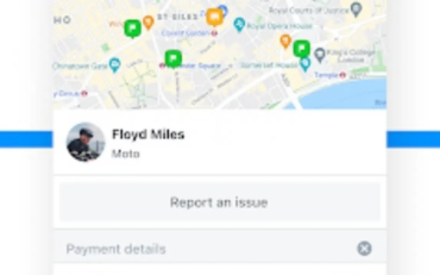440x275 pixels.
Task: Select the Royal Opera House teal pin
Action: point(239,25)
